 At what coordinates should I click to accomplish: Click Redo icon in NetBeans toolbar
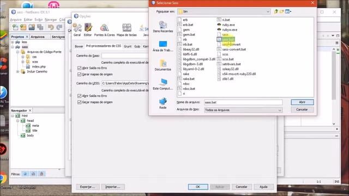[x=59, y=27]
